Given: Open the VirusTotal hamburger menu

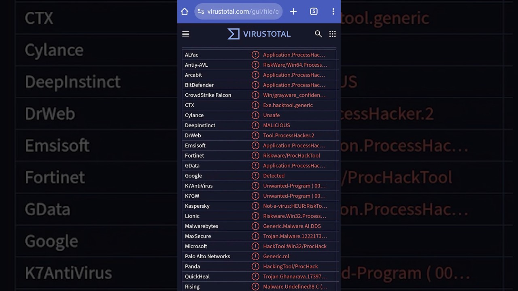Looking at the screenshot, I should coord(186,34).
